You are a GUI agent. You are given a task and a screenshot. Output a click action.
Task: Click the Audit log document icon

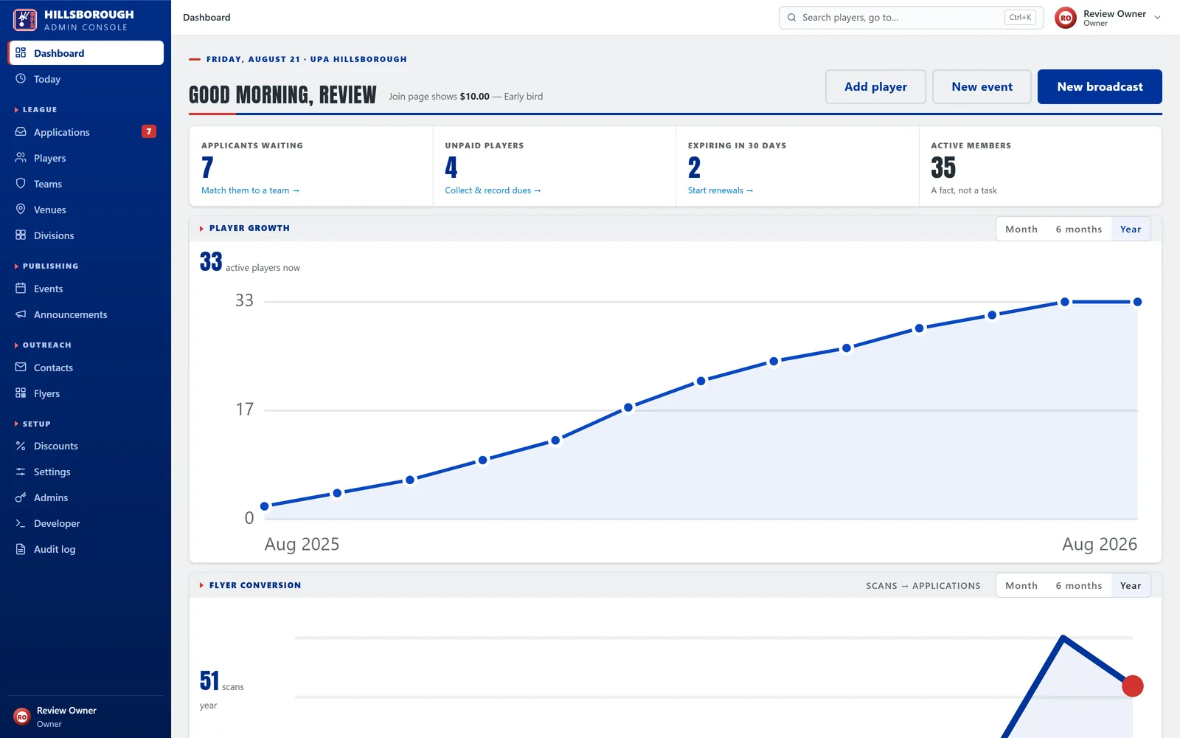[21, 549]
